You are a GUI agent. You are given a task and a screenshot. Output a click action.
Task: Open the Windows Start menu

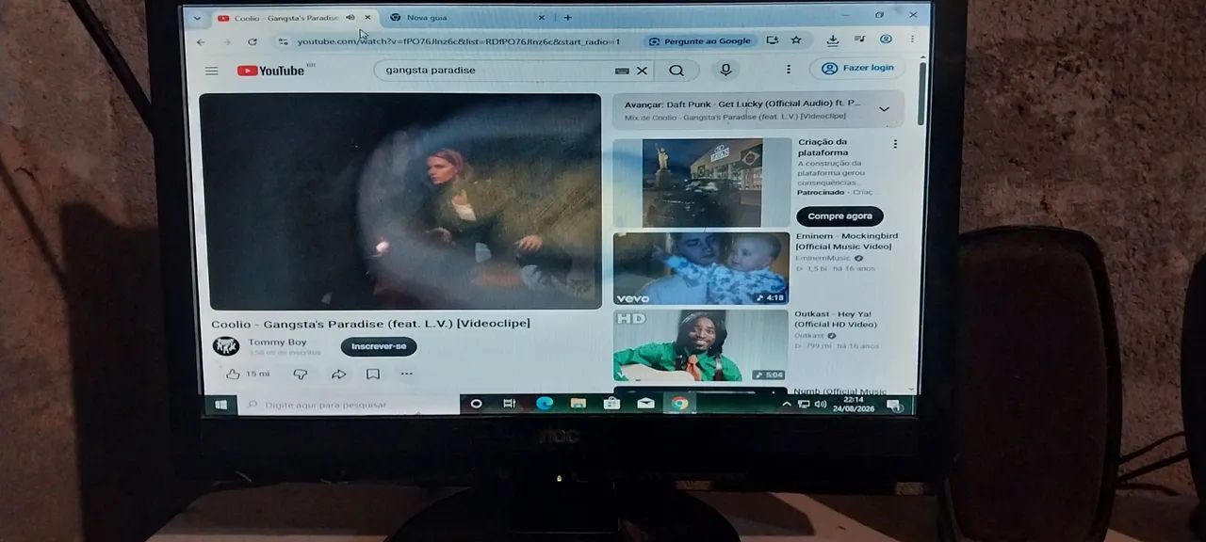(x=221, y=404)
